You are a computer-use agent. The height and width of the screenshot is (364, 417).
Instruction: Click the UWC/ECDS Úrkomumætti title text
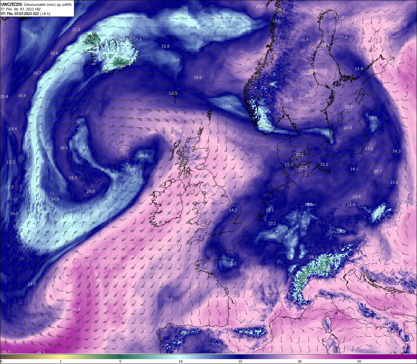(x=36, y=5)
